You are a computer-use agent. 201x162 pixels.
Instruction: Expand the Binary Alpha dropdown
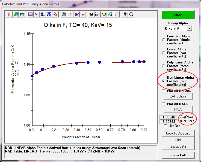[190, 28]
